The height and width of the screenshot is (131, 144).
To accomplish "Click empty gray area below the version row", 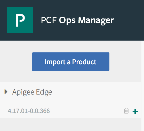I will (70, 125).
